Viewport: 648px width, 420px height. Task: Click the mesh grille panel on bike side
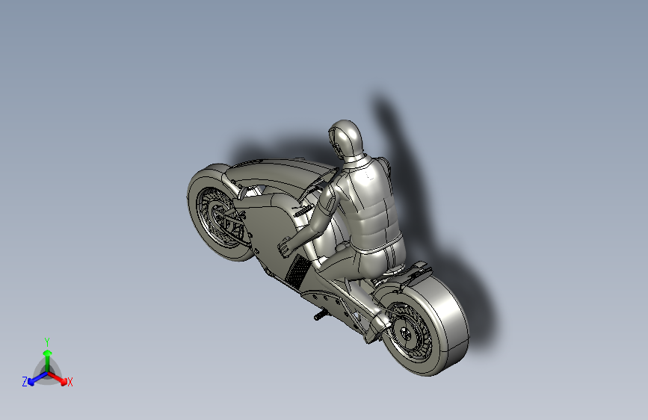pos(298,271)
